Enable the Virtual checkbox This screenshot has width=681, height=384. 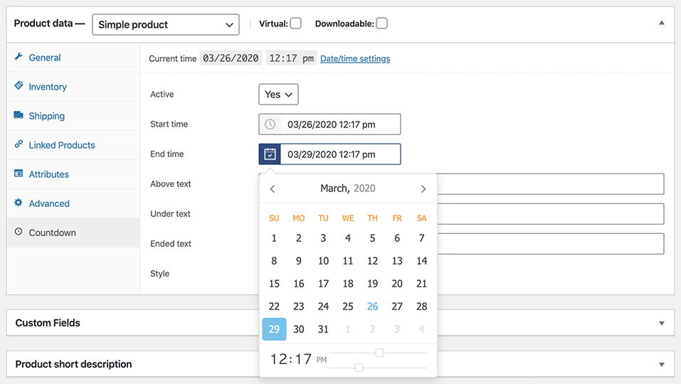coord(296,23)
